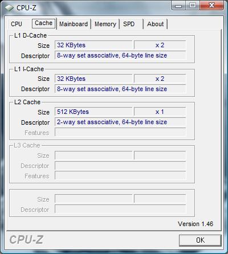The width and height of the screenshot is (228, 254).
Task: Click the empty L3 Cache Size field
Action: pyautogui.click(x=93, y=155)
